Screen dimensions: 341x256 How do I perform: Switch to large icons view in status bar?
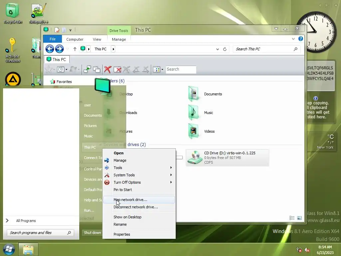(299, 218)
